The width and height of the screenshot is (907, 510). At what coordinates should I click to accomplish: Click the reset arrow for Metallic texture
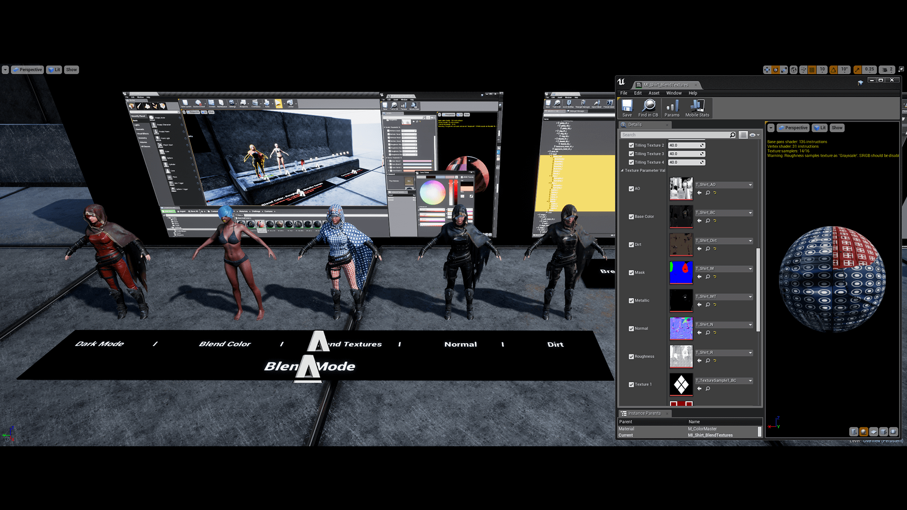pos(715,305)
